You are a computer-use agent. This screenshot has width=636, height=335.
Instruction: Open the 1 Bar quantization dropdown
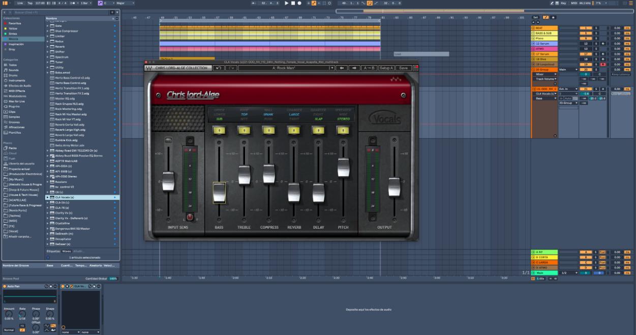(x=87, y=3)
